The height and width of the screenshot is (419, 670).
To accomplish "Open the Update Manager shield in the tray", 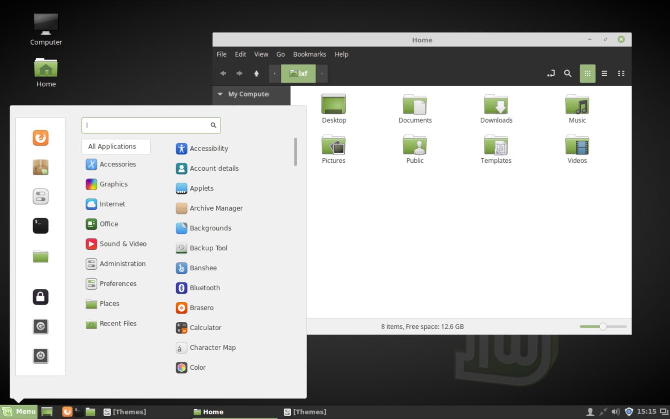I will [628, 412].
